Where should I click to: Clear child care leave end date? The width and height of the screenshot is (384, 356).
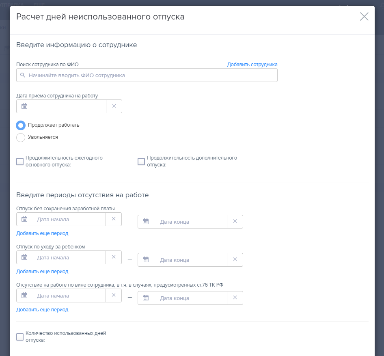click(x=235, y=260)
